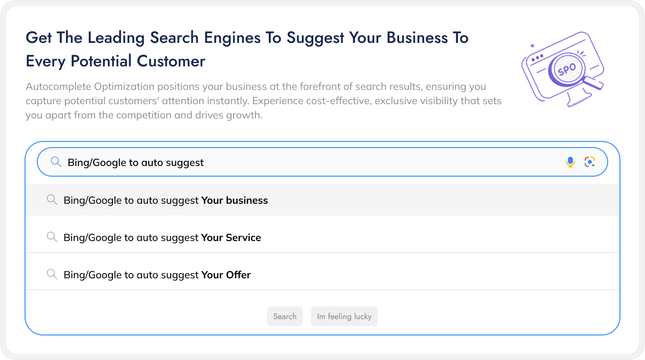Pick the bold "Your Offer" suggestion text

coord(226,275)
